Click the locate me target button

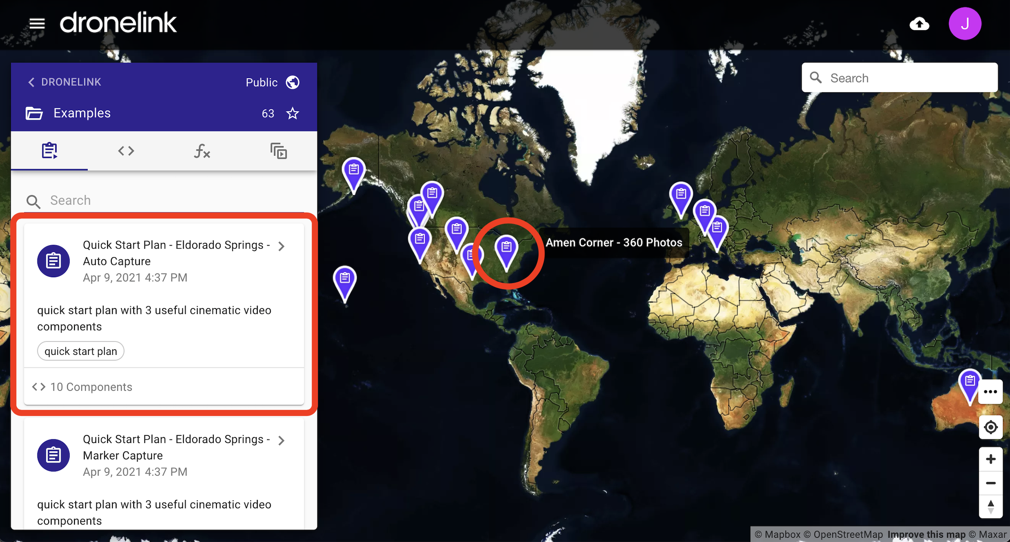(x=990, y=427)
